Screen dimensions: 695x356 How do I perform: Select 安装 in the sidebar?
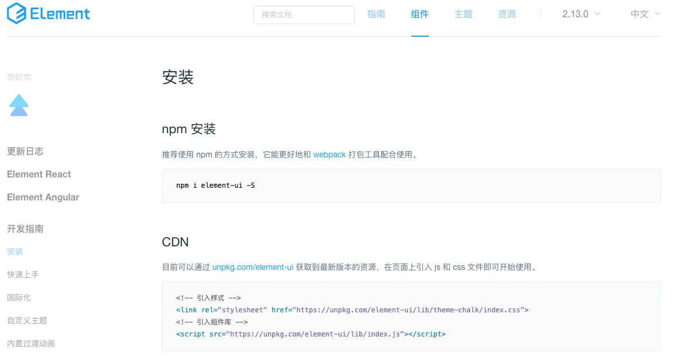(15, 251)
